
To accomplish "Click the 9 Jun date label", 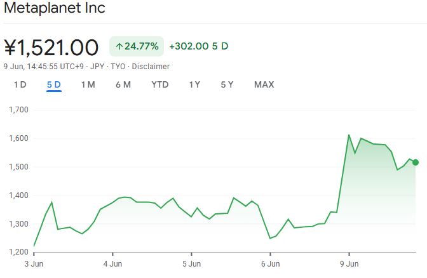I will [x=349, y=263].
